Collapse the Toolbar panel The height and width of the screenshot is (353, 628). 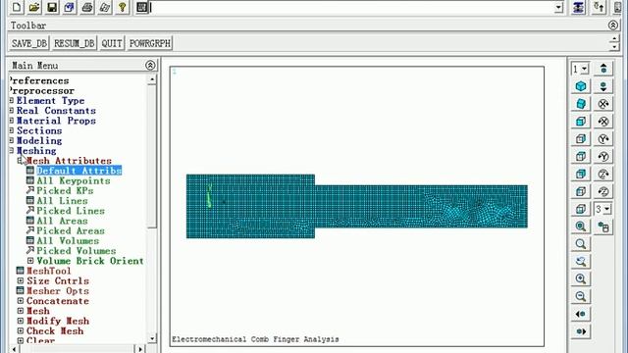[612, 25]
